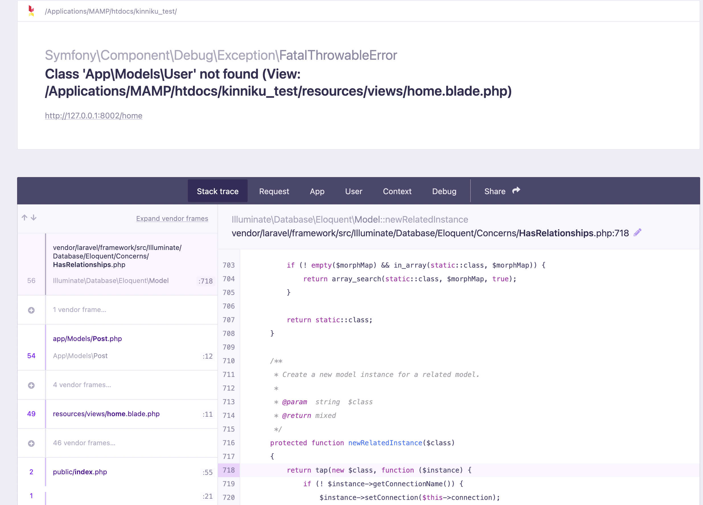This screenshot has width=703, height=505.
Task: Click Expand vendor frames link
Action: click(x=172, y=219)
